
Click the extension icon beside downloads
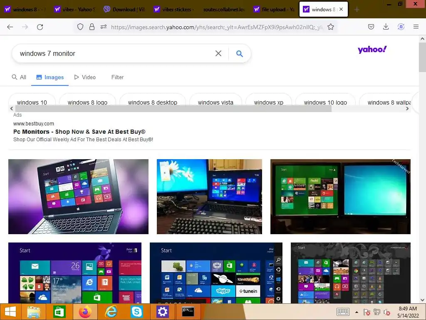point(401,27)
